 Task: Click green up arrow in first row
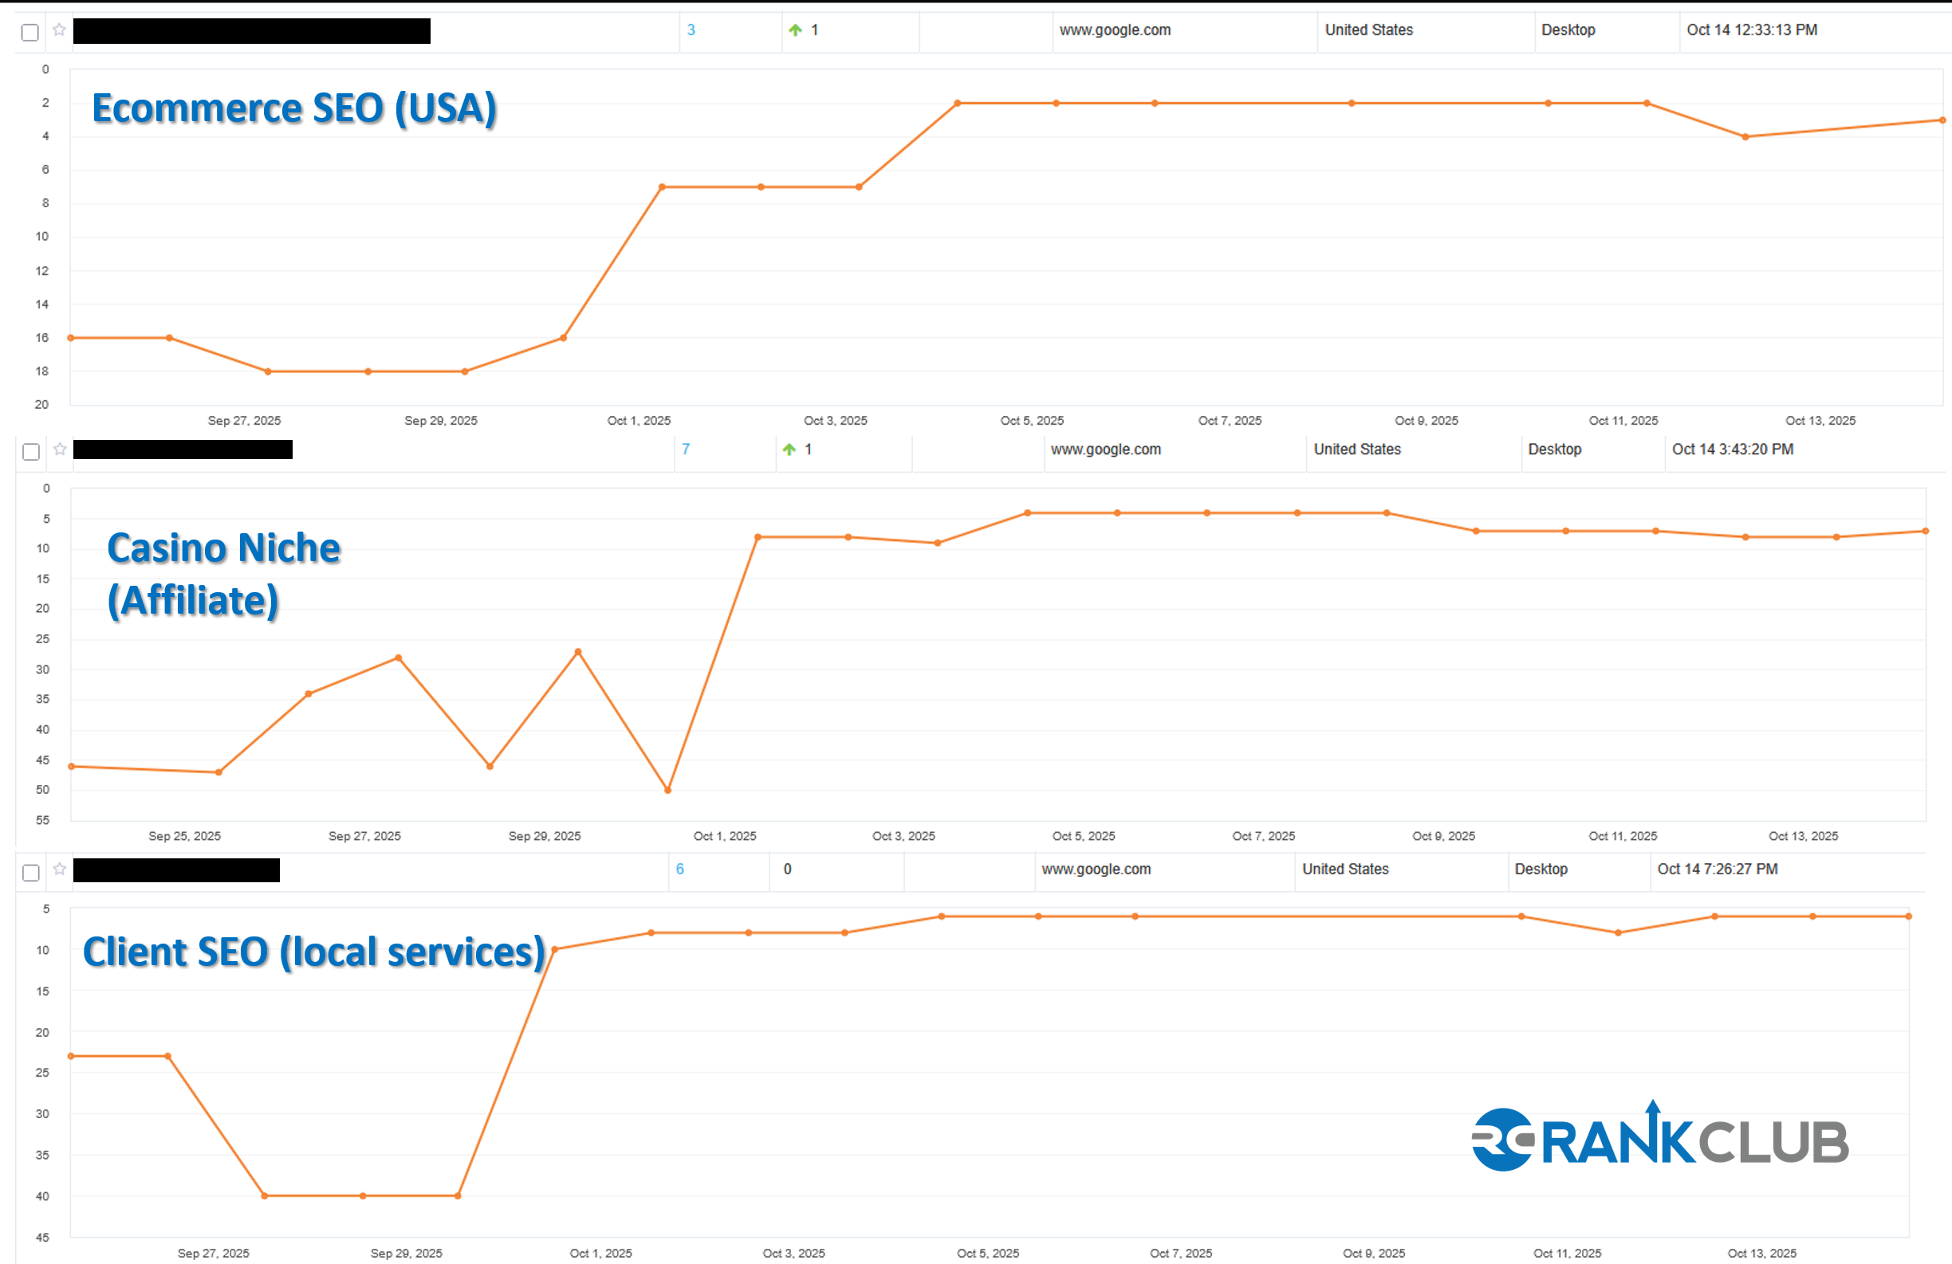pos(795,30)
